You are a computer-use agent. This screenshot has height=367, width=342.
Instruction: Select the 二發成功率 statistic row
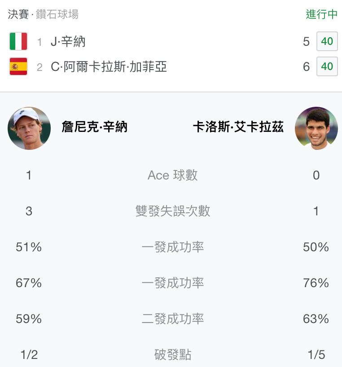pyautogui.click(x=171, y=319)
